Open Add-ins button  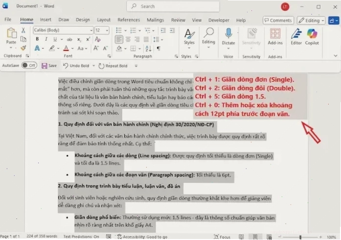275,37
